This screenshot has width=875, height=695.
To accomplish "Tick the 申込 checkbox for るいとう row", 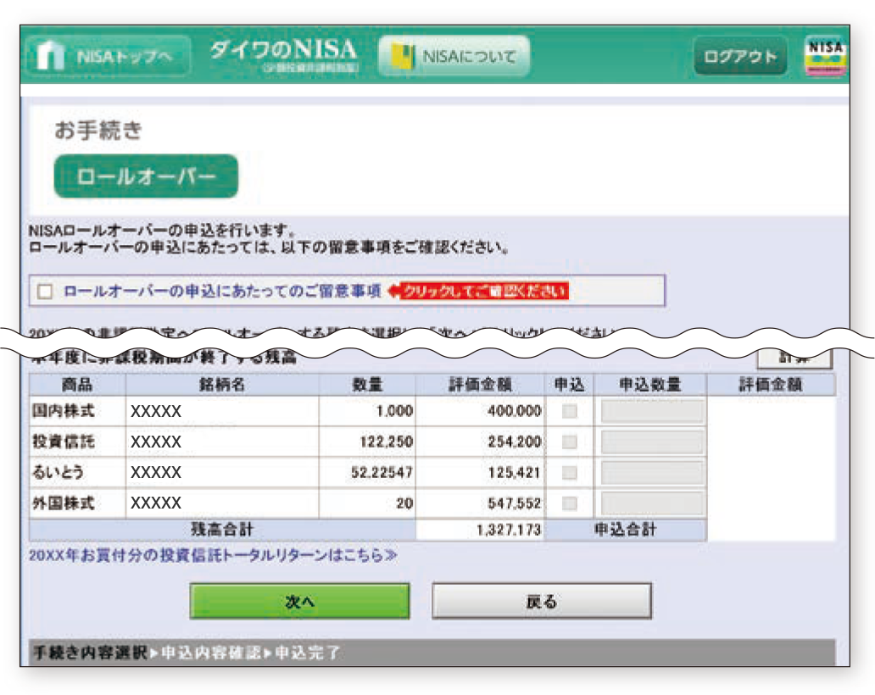I will (x=569, y=473).
